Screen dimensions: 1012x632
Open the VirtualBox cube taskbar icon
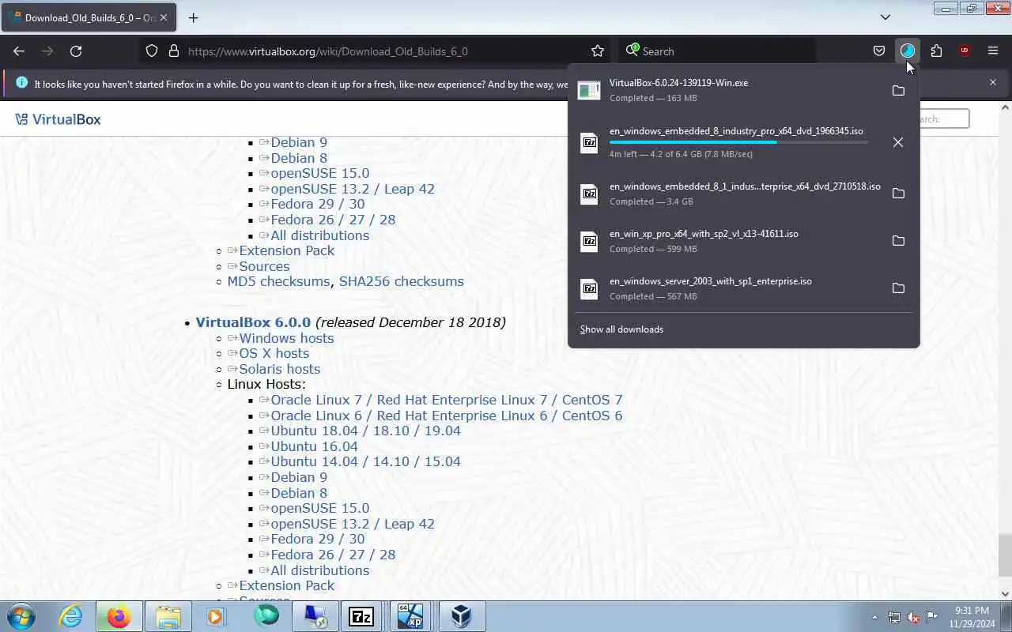461,616
